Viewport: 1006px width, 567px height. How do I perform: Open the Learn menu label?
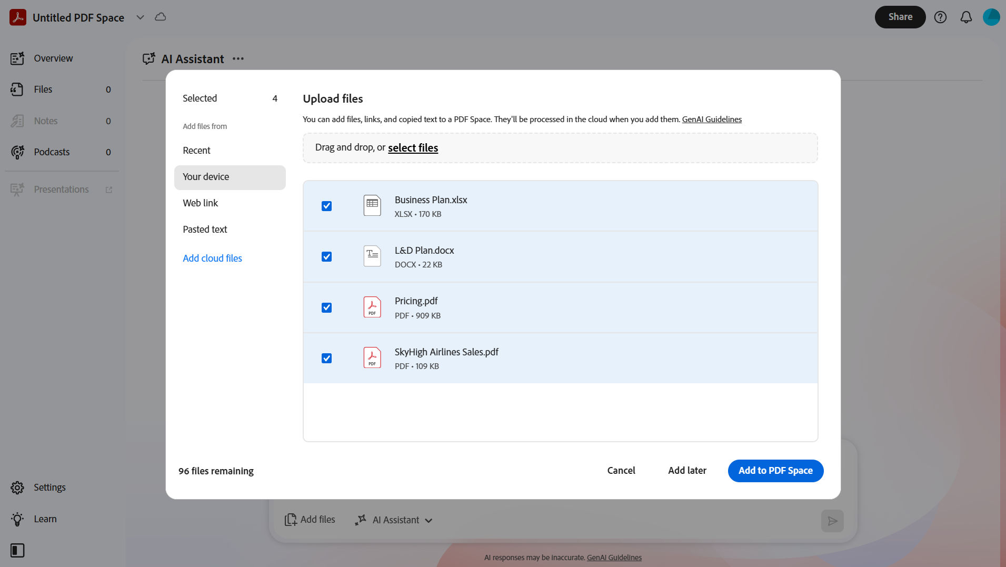(x=45, y=519)
